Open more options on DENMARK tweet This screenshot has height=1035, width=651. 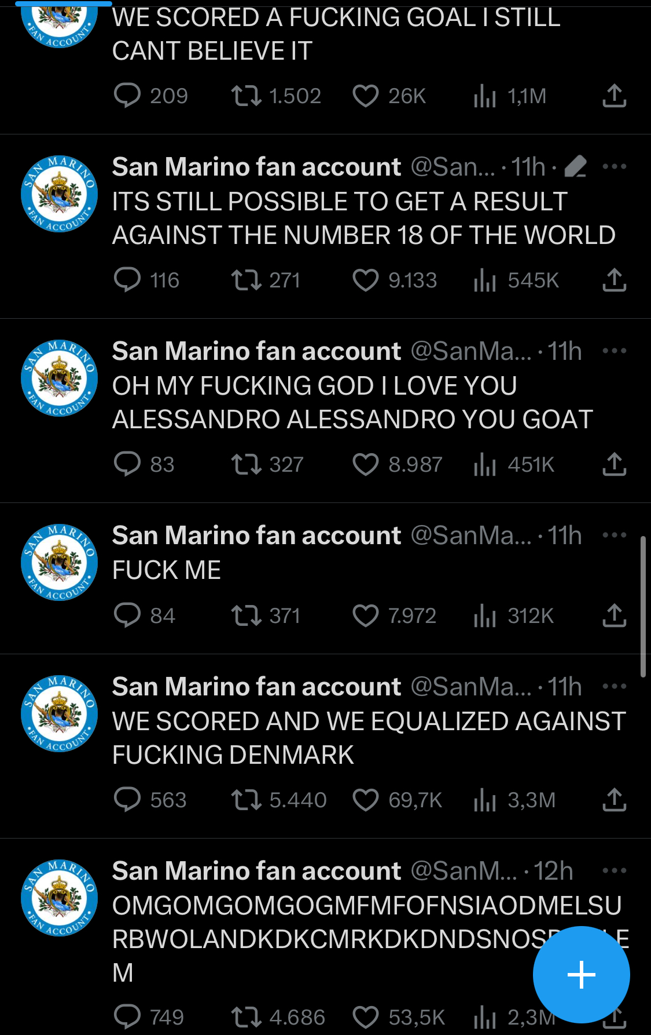[615, 686]
